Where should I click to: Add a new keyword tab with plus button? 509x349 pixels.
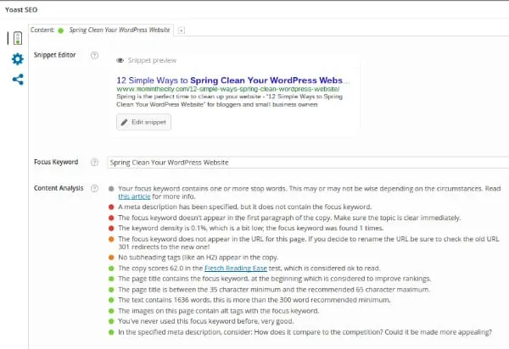(x=182, y=30)
